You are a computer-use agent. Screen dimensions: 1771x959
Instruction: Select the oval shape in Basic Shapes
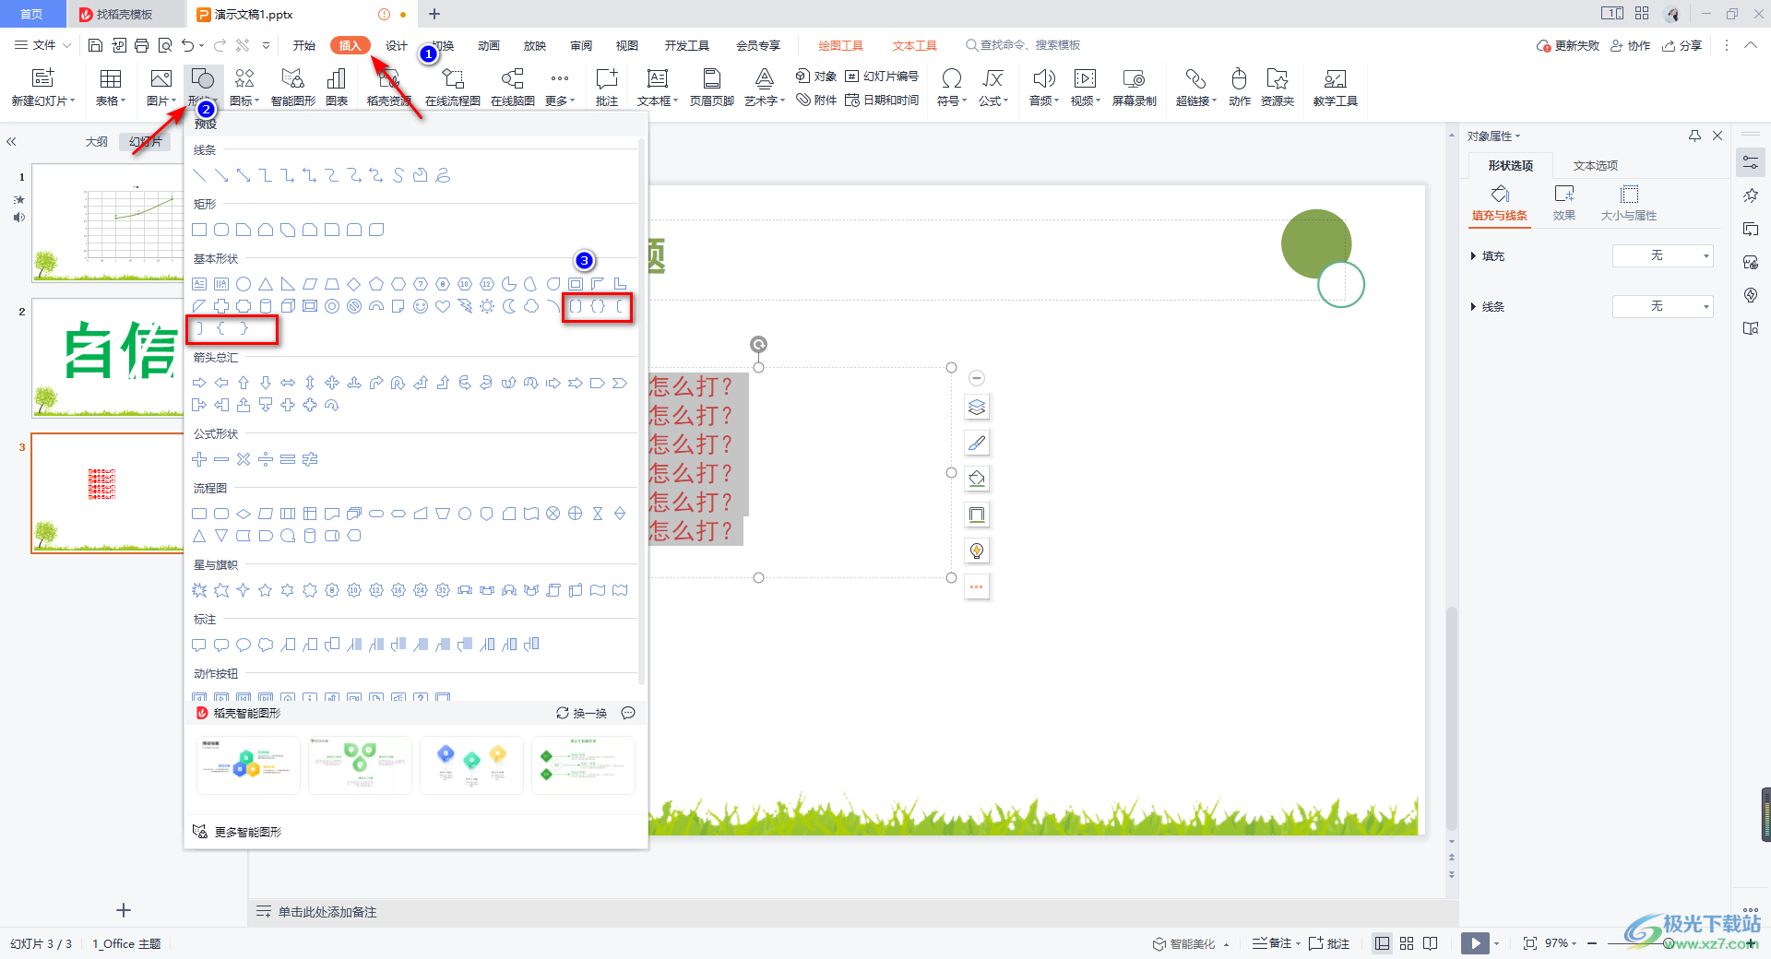click(x=244, y=284)
